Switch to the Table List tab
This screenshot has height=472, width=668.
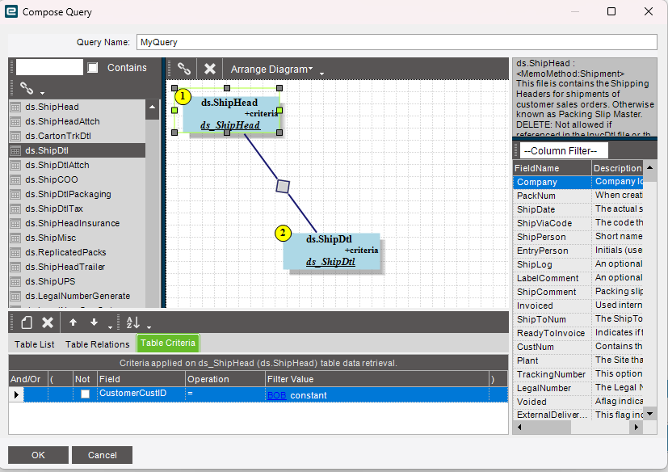pyautogui.click(x=35, y=343)
